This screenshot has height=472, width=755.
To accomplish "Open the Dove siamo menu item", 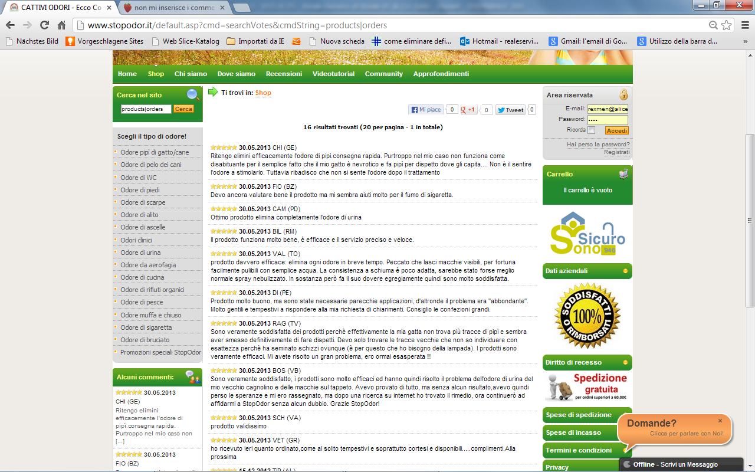I will tap(237, 74).
